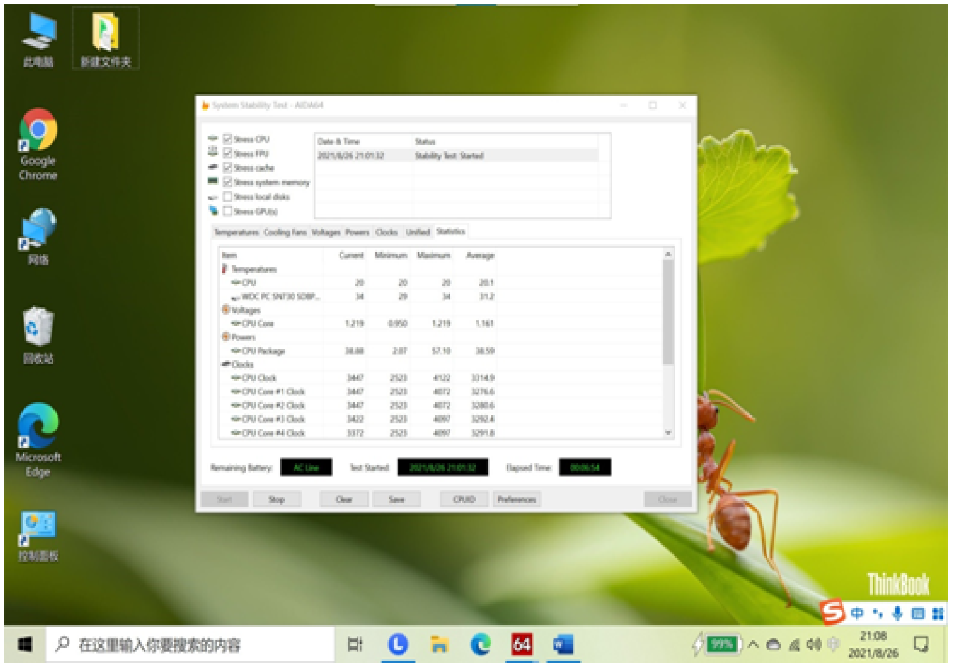Switch to the Cooling Fans tab
The image size is (966, 672).
click(x=285, y=232)
